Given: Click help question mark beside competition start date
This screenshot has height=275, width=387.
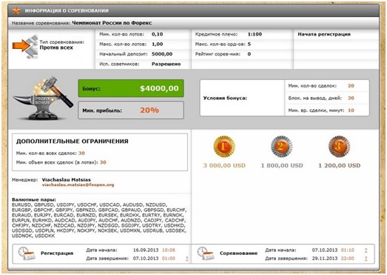Looking at the screenshot, I should (x=366, y=251).
